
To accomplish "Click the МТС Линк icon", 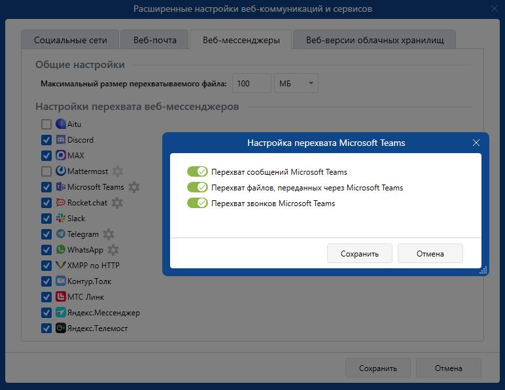I will pyautogui.click(x=61, y=297).
